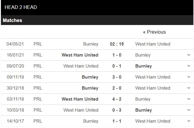
Task: Expand the 03/11/18 match chevron
Action: [189, 99]
